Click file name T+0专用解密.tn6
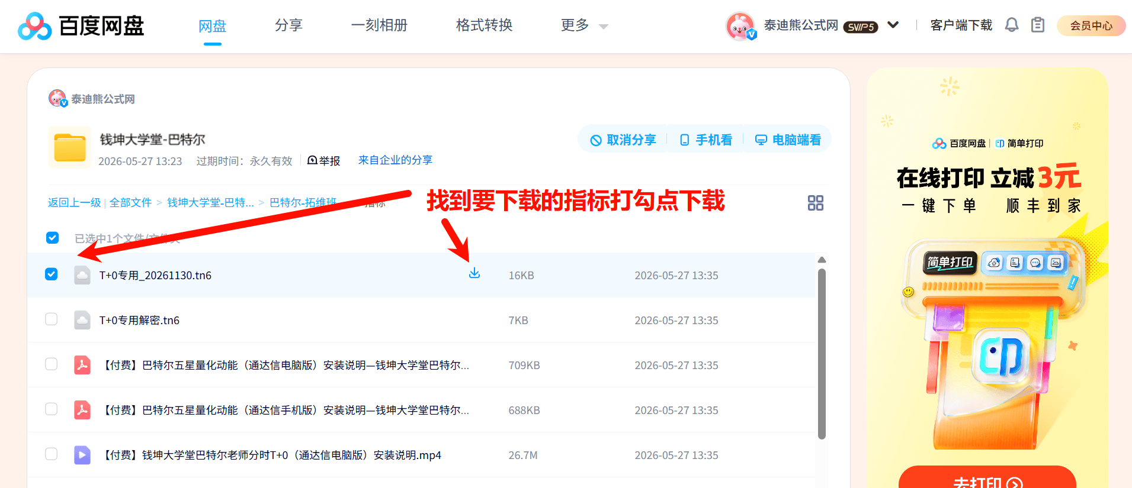 (139, 320)
